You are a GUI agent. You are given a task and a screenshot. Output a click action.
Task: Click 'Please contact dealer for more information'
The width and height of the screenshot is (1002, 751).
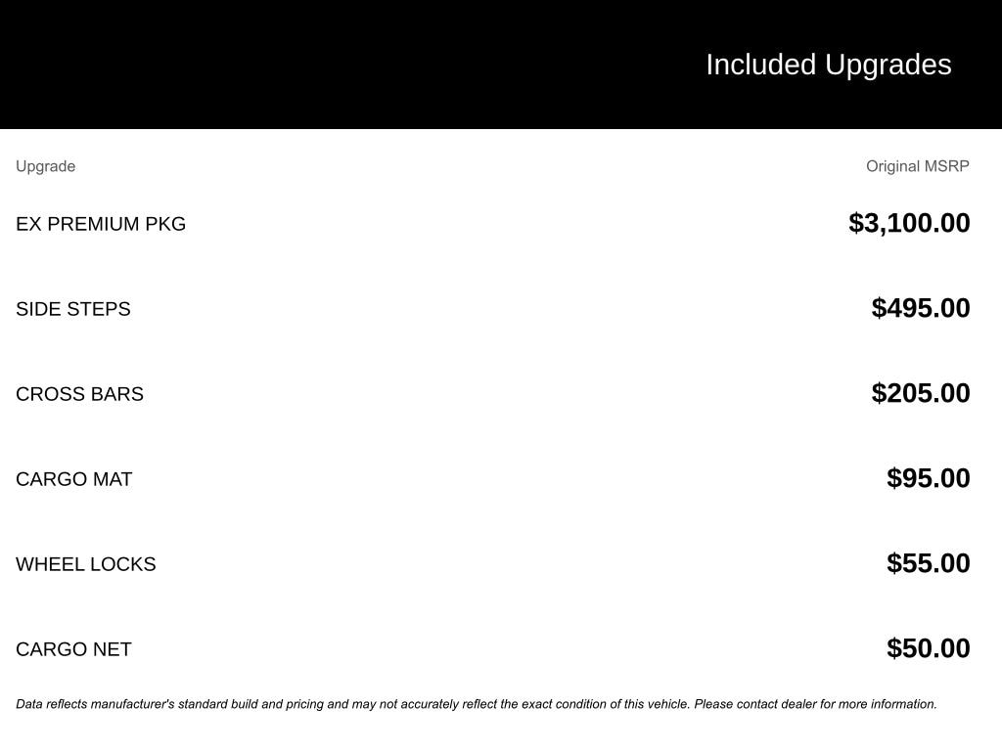click(815, 704)
